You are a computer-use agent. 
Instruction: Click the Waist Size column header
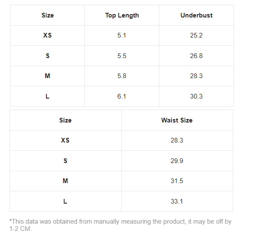[176, 120]
